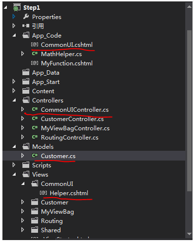Expand the Routing folder

click(x=22, y=221)
